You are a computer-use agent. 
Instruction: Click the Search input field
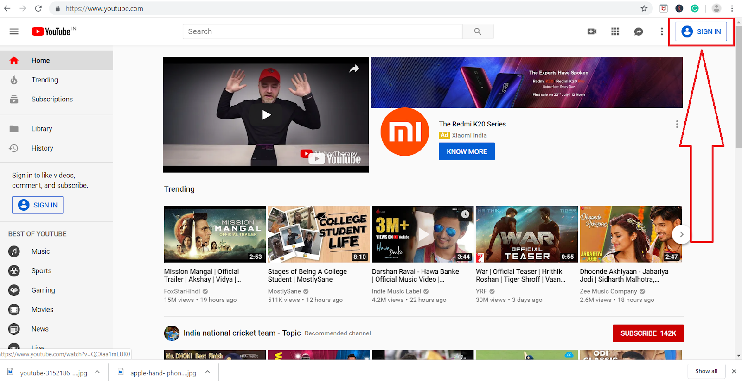pos(323,31)
